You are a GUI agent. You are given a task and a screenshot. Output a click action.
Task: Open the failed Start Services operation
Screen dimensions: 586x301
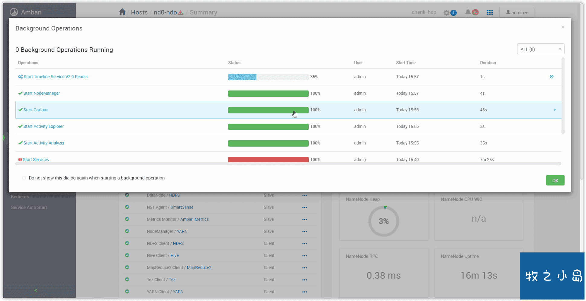(36, 160)
